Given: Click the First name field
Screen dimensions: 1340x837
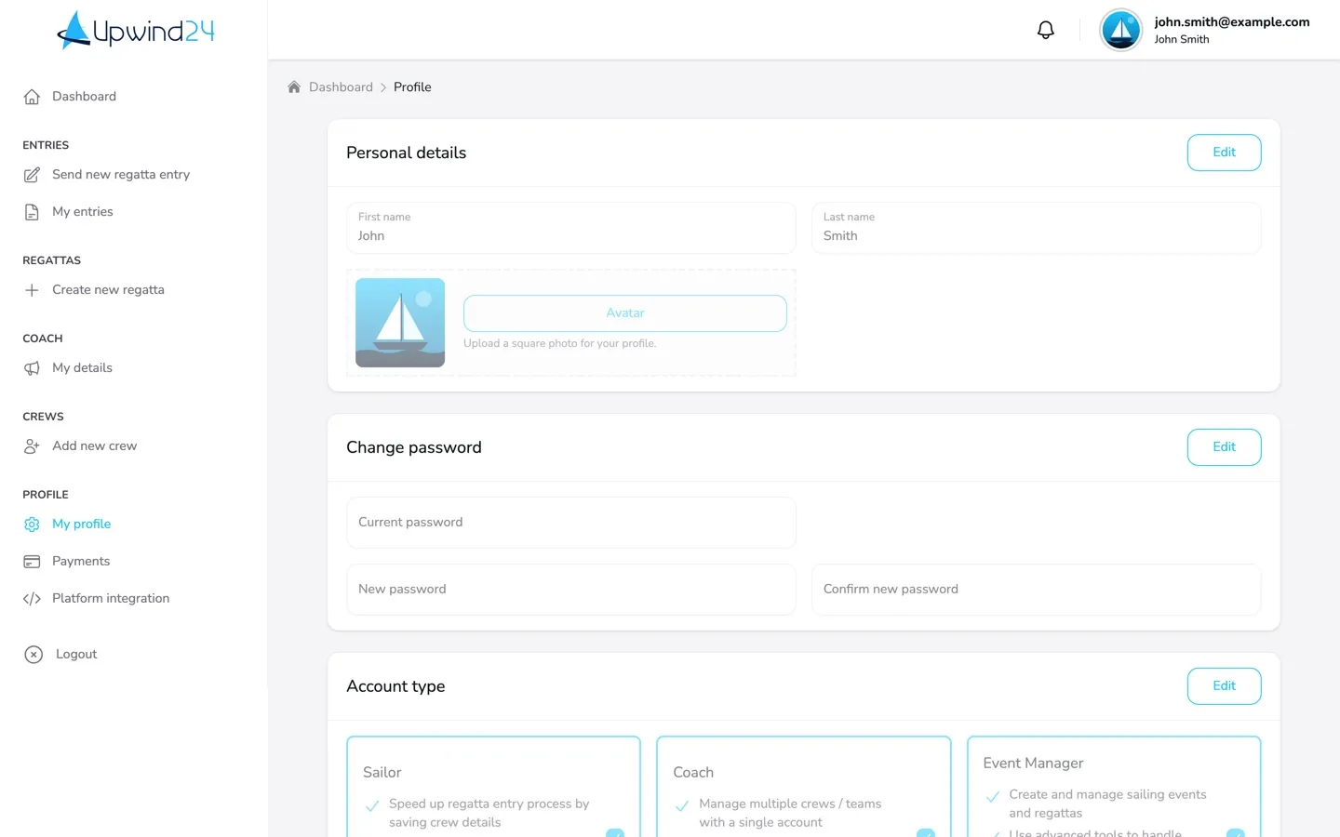Looking at the screenshot, I should point(571,228).
